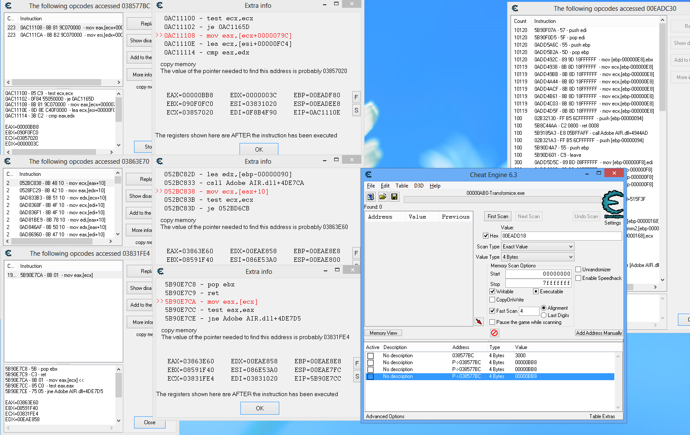Image resolution: width=690 pixels, height=435 pixels.
Task: Click the F button beside EBP=00EAE8E8 in bottom Extra info
Action: point(357,363)
